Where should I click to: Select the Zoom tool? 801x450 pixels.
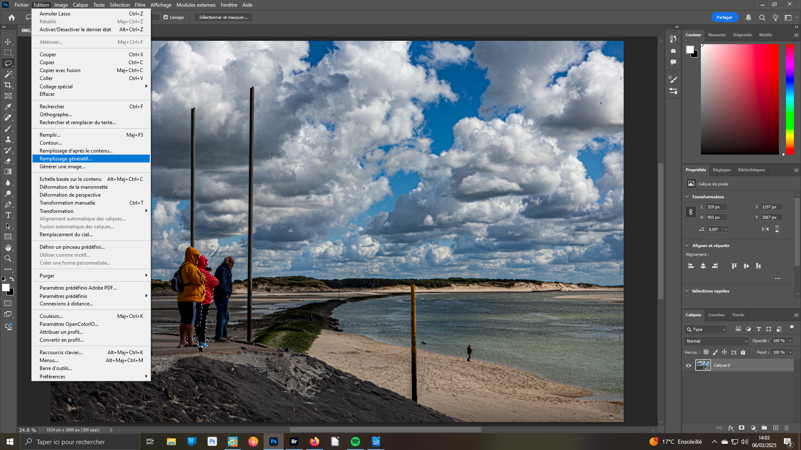coord(8,259)
